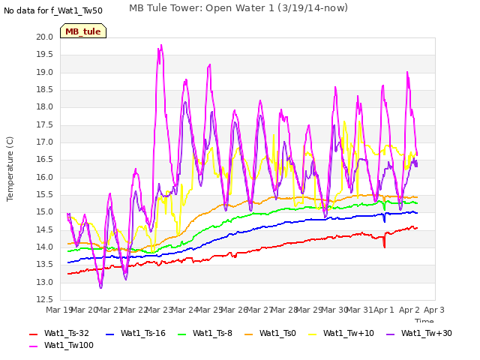
Task: Click the Apr 2 x-axis date label
Action: (x=409, y=310)
